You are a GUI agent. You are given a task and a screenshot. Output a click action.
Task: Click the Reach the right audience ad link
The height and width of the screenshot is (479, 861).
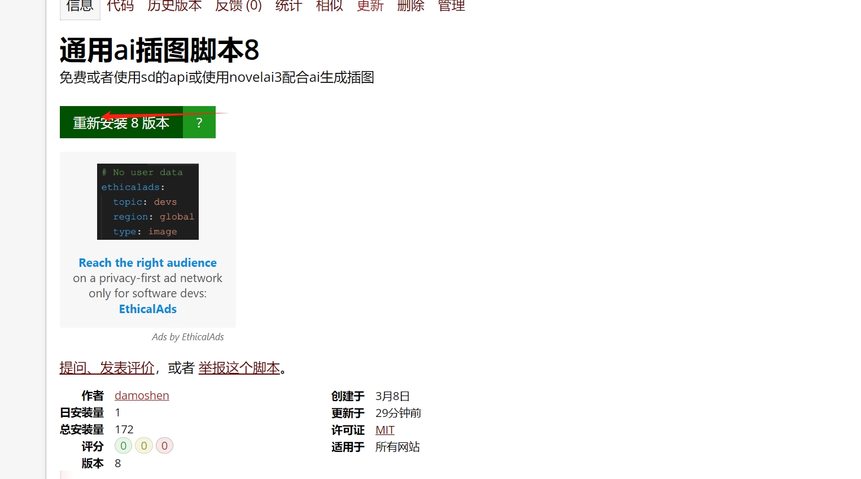pos(147,262)
